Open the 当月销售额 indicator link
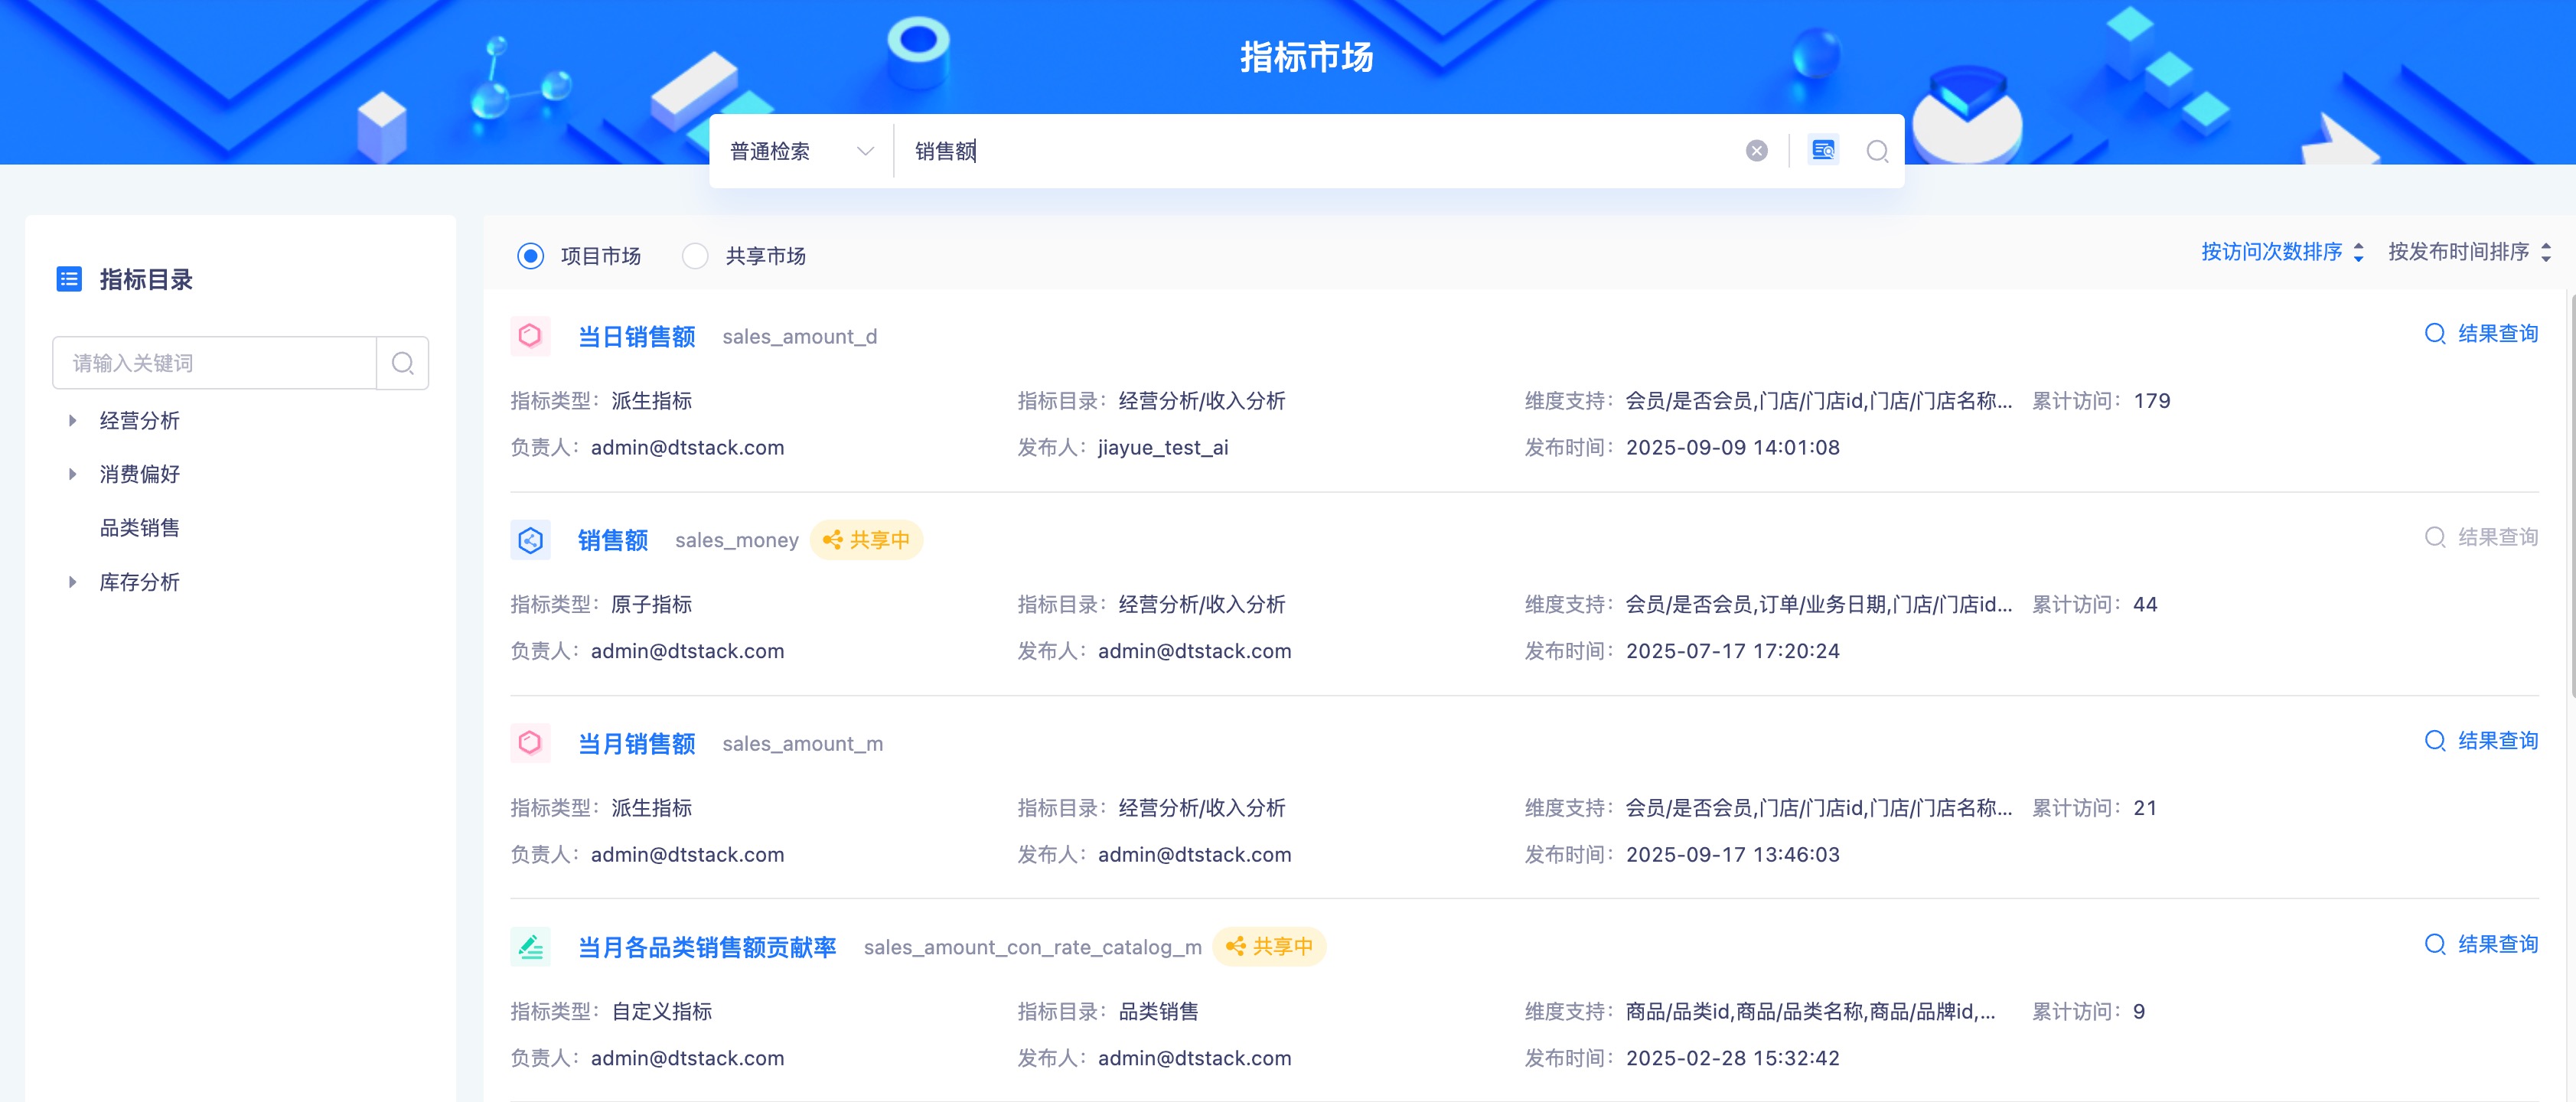 pos(636,744)
